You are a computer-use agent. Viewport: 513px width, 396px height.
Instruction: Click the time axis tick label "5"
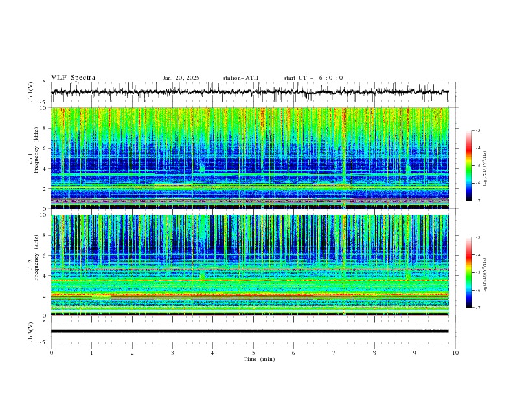253,353
